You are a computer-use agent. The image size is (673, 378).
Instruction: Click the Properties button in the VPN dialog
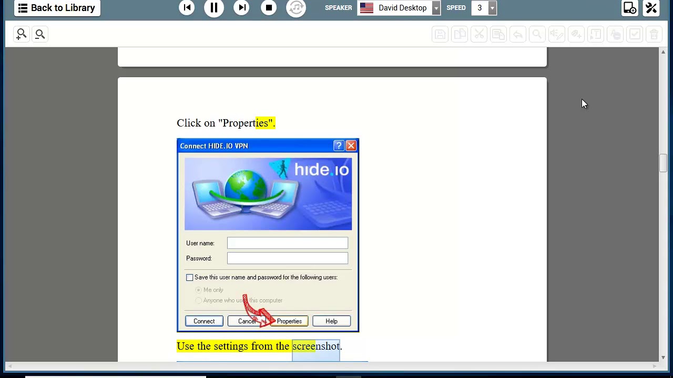[289, 321]
